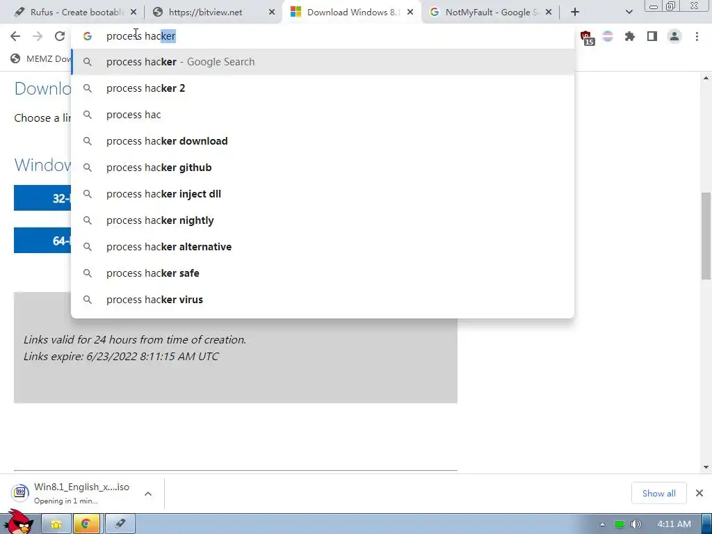Open the Win8.1_English iso download item

click(72, 493)
